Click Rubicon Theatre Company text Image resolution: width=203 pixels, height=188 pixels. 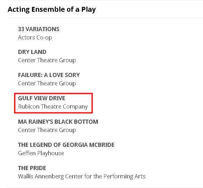click(53, 107)
